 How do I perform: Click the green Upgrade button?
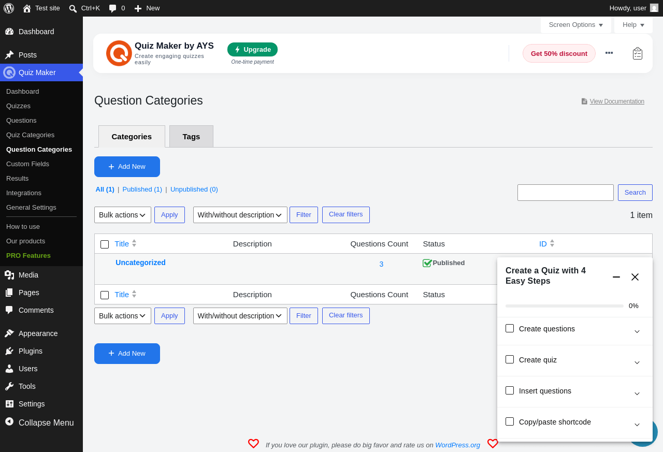pyautogui.click(x=252, y=50)
